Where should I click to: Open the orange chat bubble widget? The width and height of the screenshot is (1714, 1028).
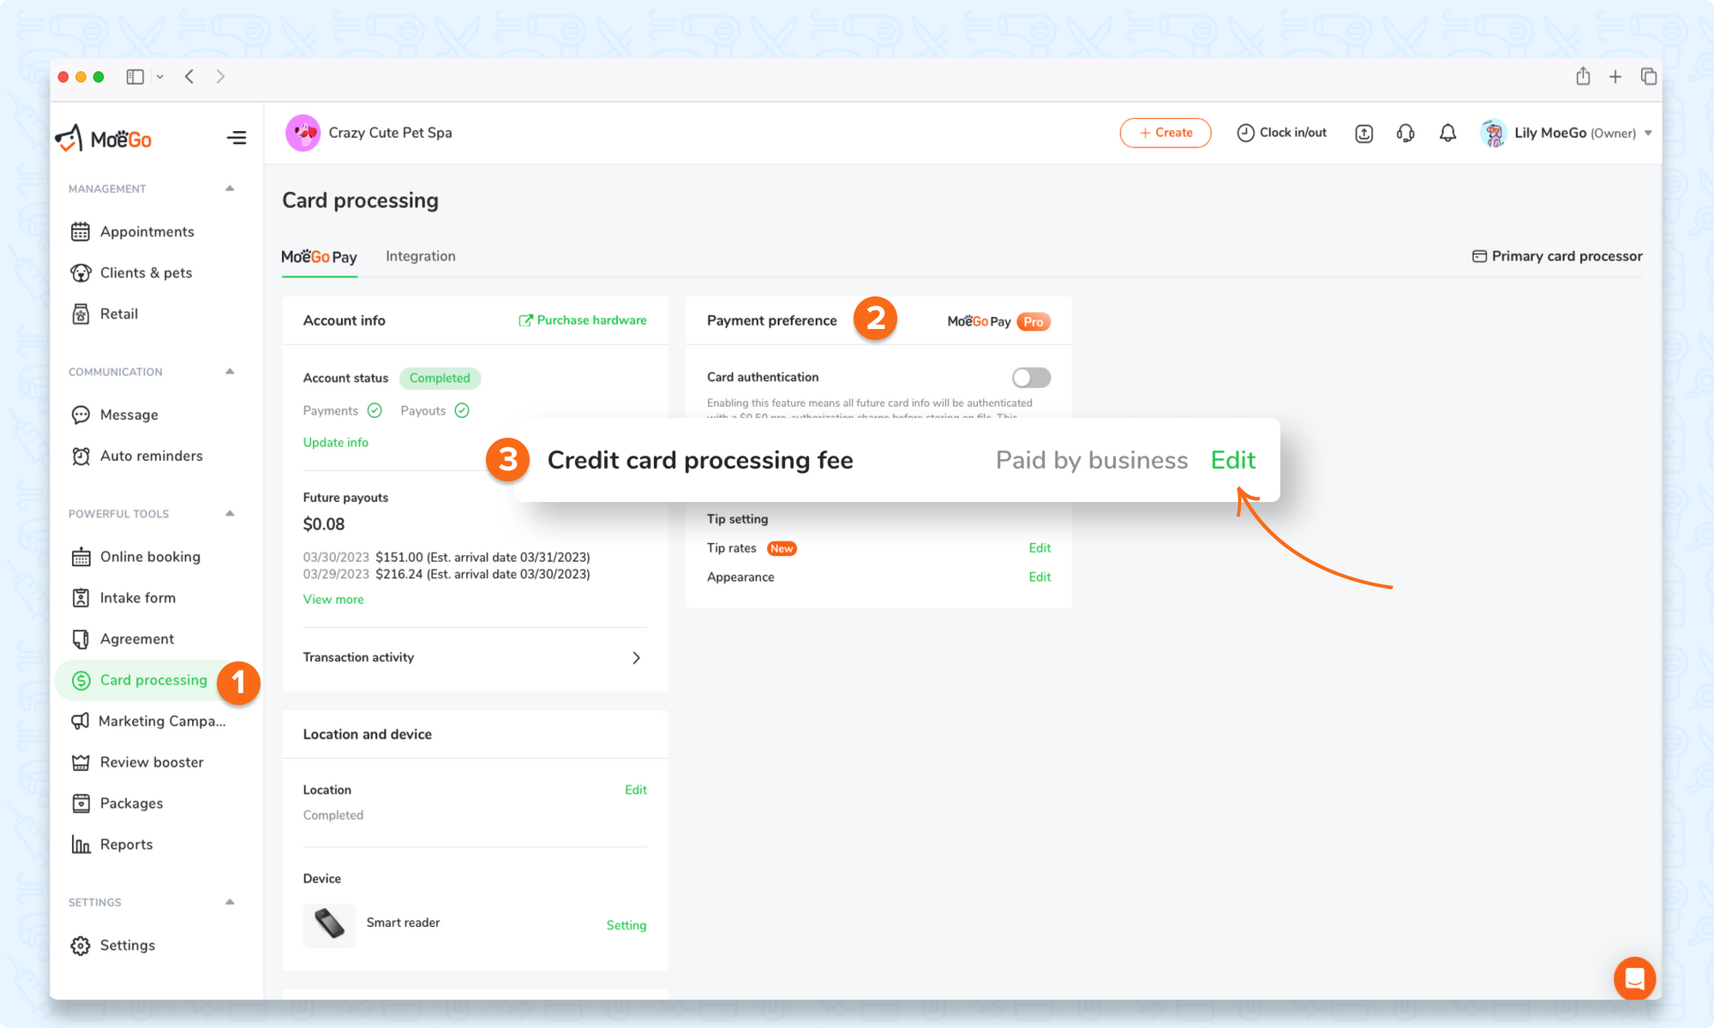[x=1634, y=977]
